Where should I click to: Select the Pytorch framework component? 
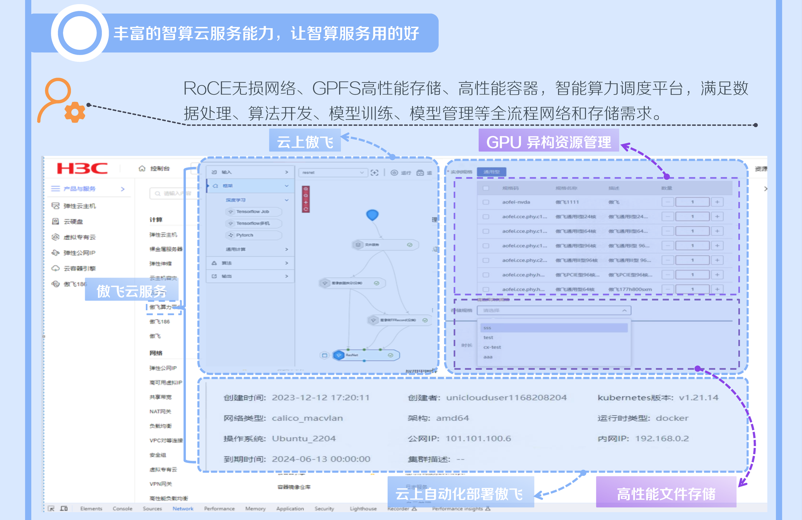click(x=244, y=235)
